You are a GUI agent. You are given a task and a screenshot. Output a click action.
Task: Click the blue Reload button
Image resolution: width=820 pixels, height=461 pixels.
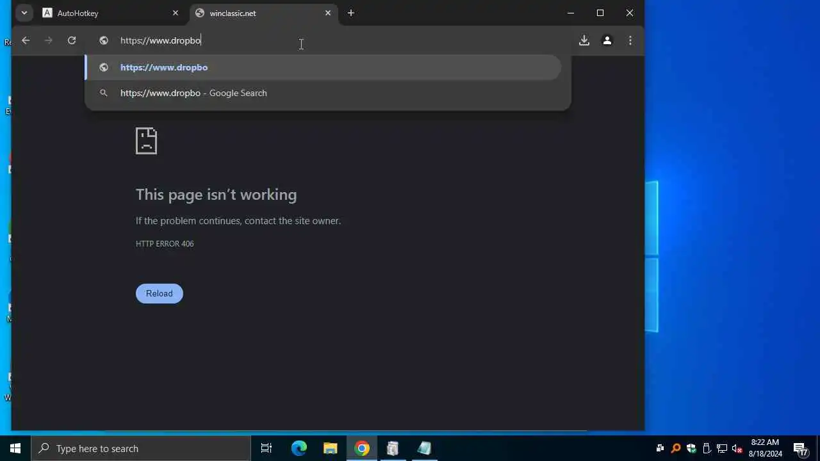[x=160, y=293]
